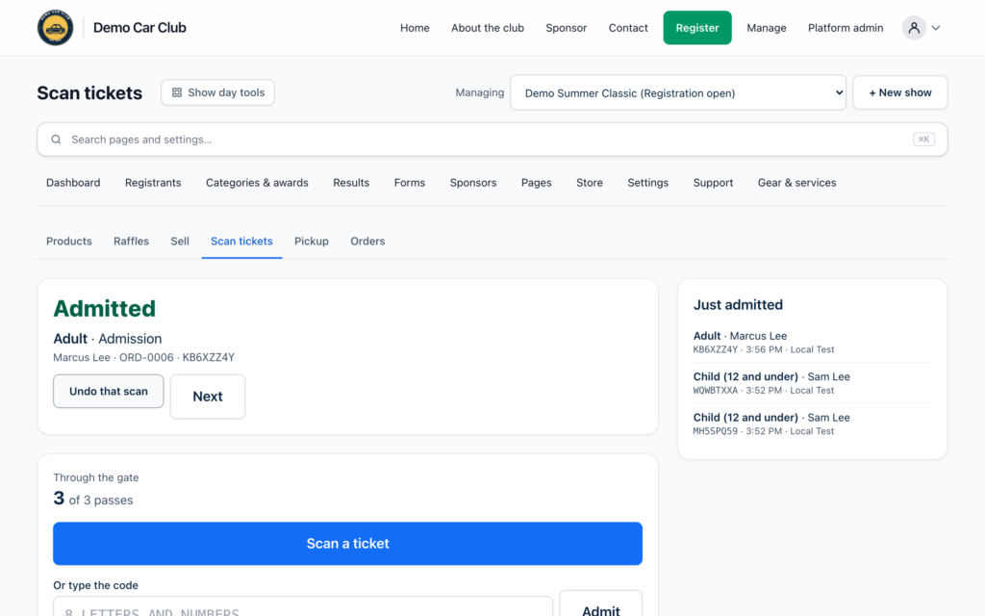Open the Registrants tab
The height and width of the screenshot is (616, 985).
tap(153, 183)
